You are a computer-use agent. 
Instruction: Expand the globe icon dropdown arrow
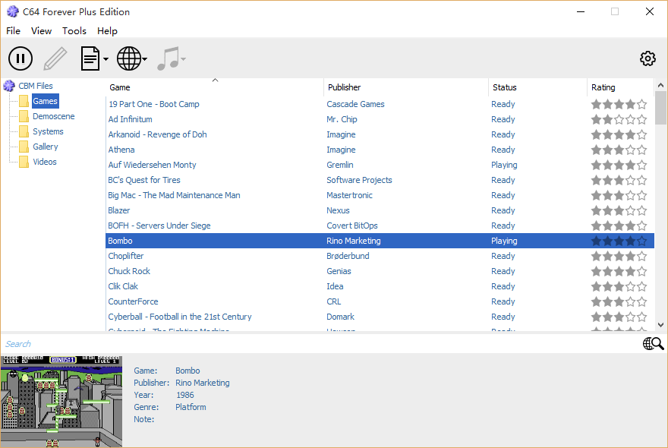coord(145,59)
